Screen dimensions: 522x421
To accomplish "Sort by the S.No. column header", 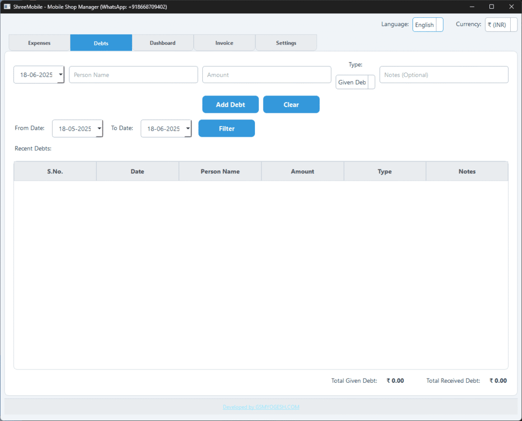I will tap(55, 171).
